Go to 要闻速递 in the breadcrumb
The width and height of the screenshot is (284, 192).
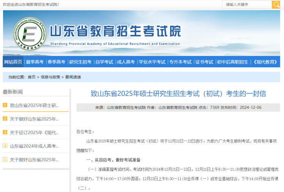click(73, 77)
